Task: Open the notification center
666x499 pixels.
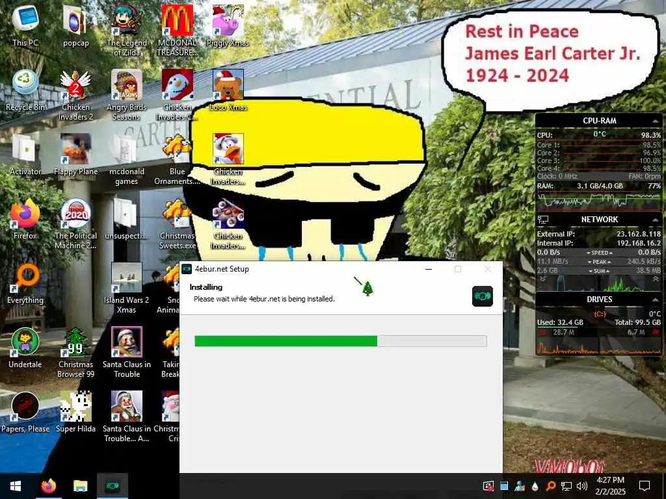Action: (x=645, y=486)
